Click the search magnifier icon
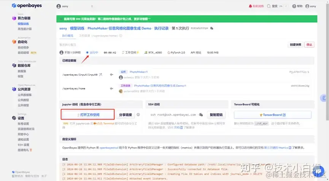Screen dimensions: 329x181 269,6
